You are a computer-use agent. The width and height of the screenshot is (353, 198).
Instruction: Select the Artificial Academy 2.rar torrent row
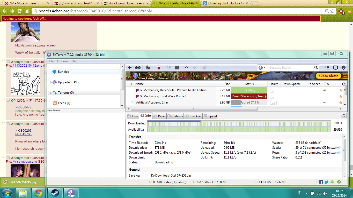[x=234, y=102]
